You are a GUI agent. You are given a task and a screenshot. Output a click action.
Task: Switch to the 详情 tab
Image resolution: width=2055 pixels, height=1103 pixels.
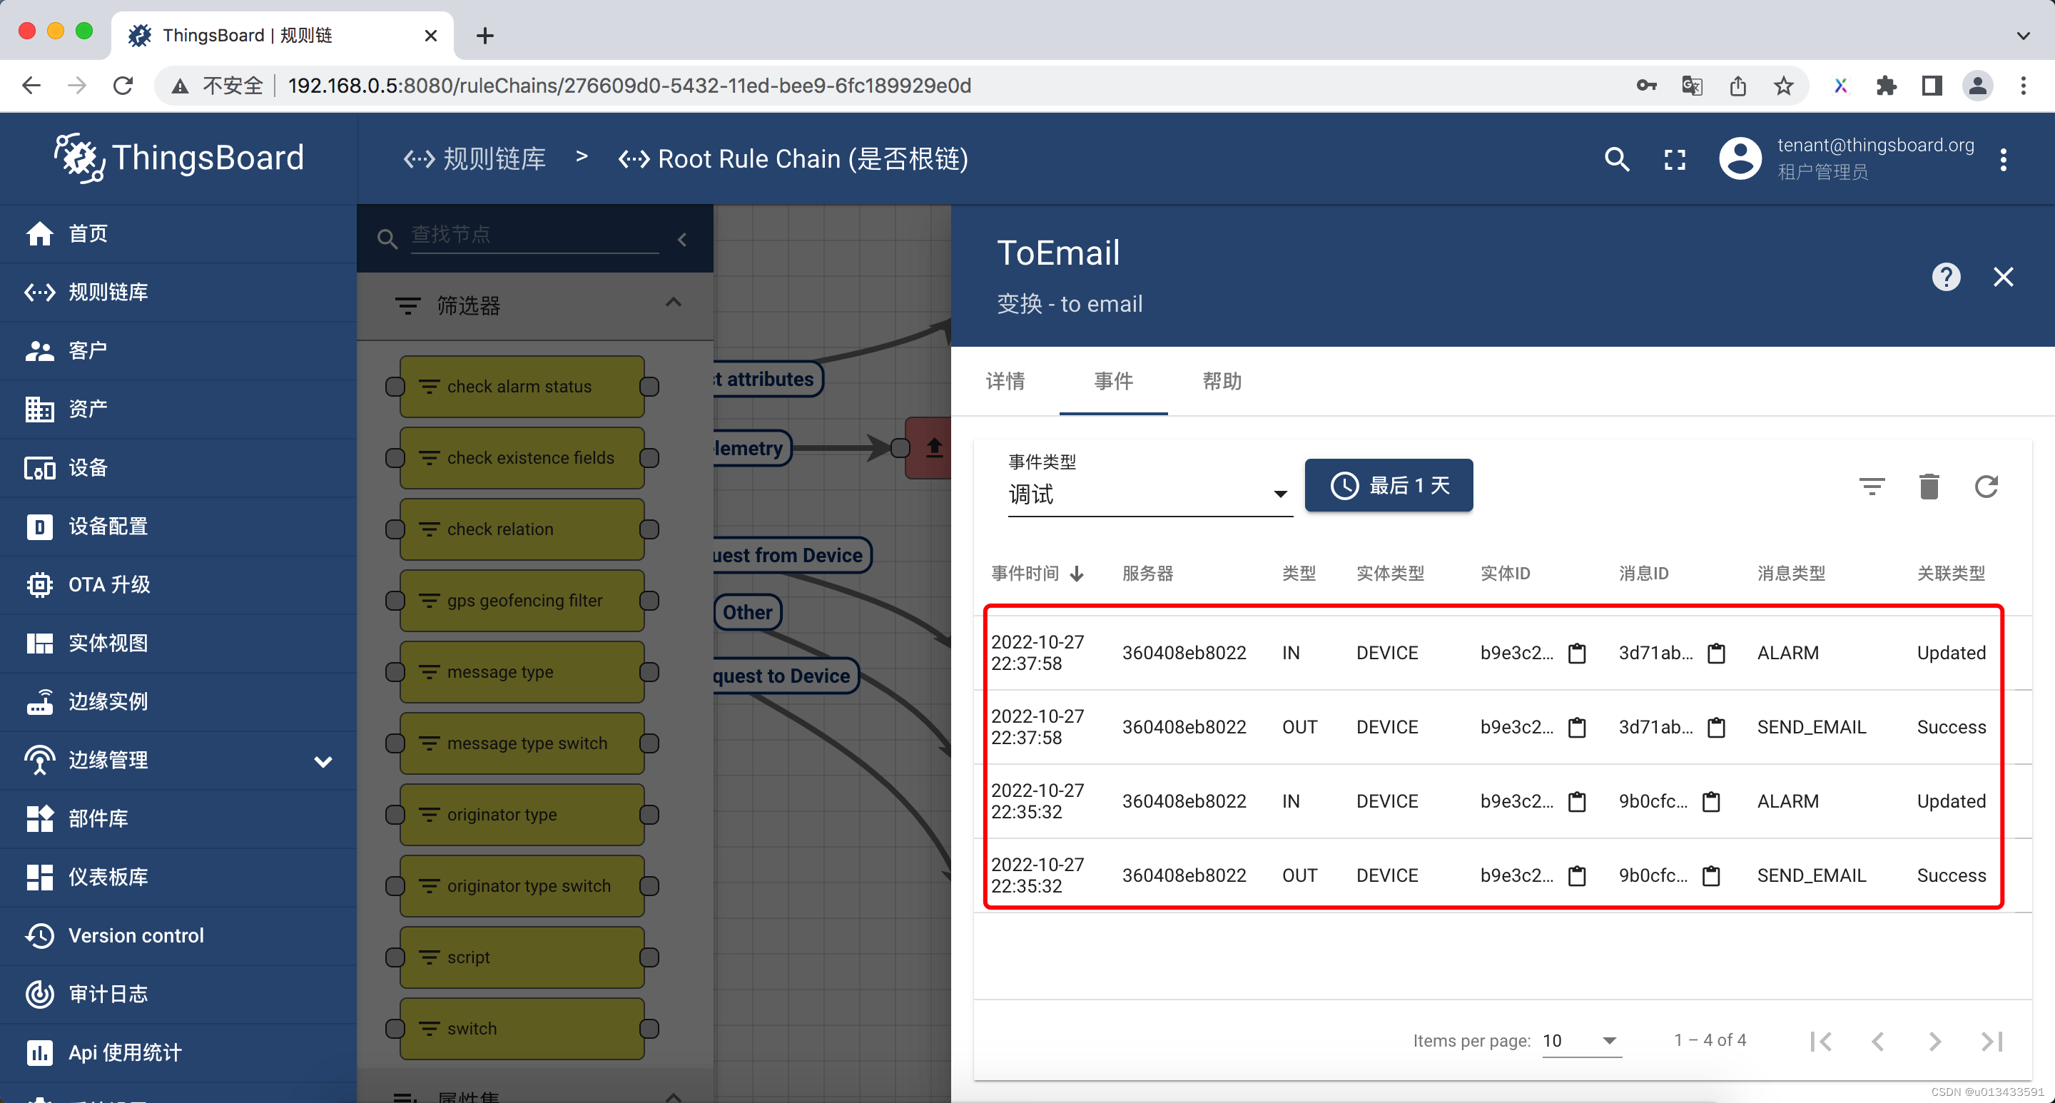click(x=1005, y=382)
